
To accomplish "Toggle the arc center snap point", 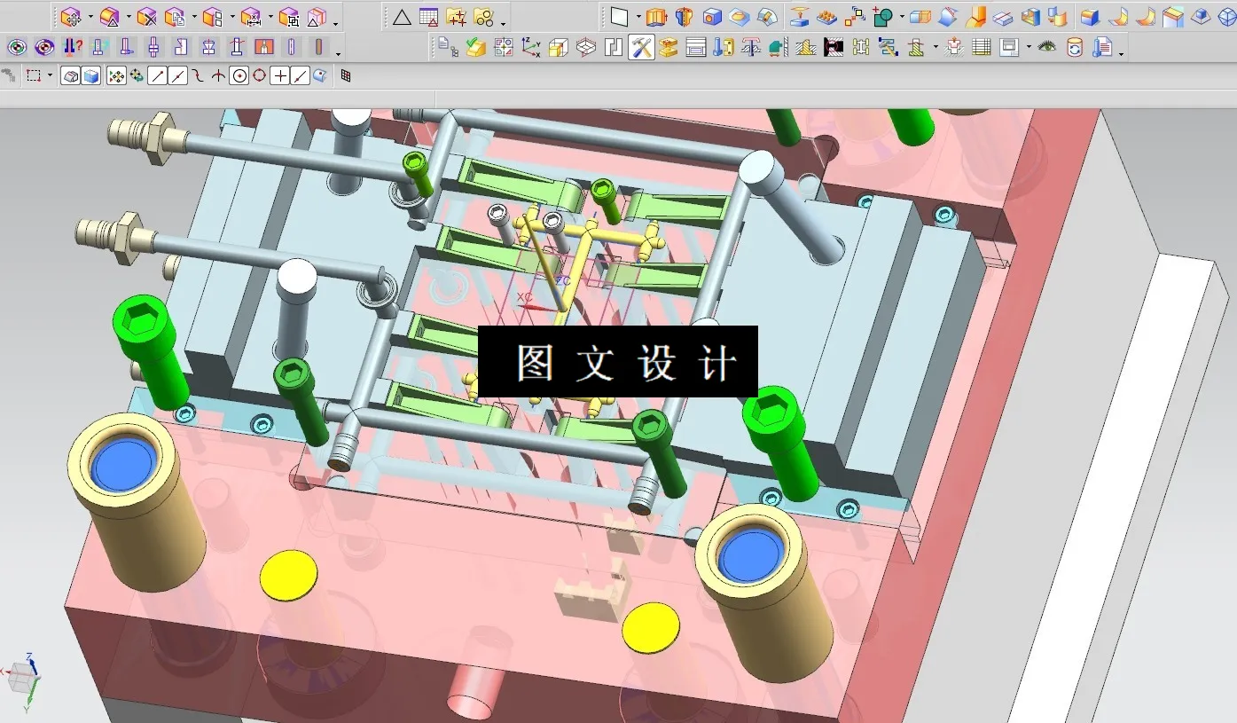I will coord(238,75).
